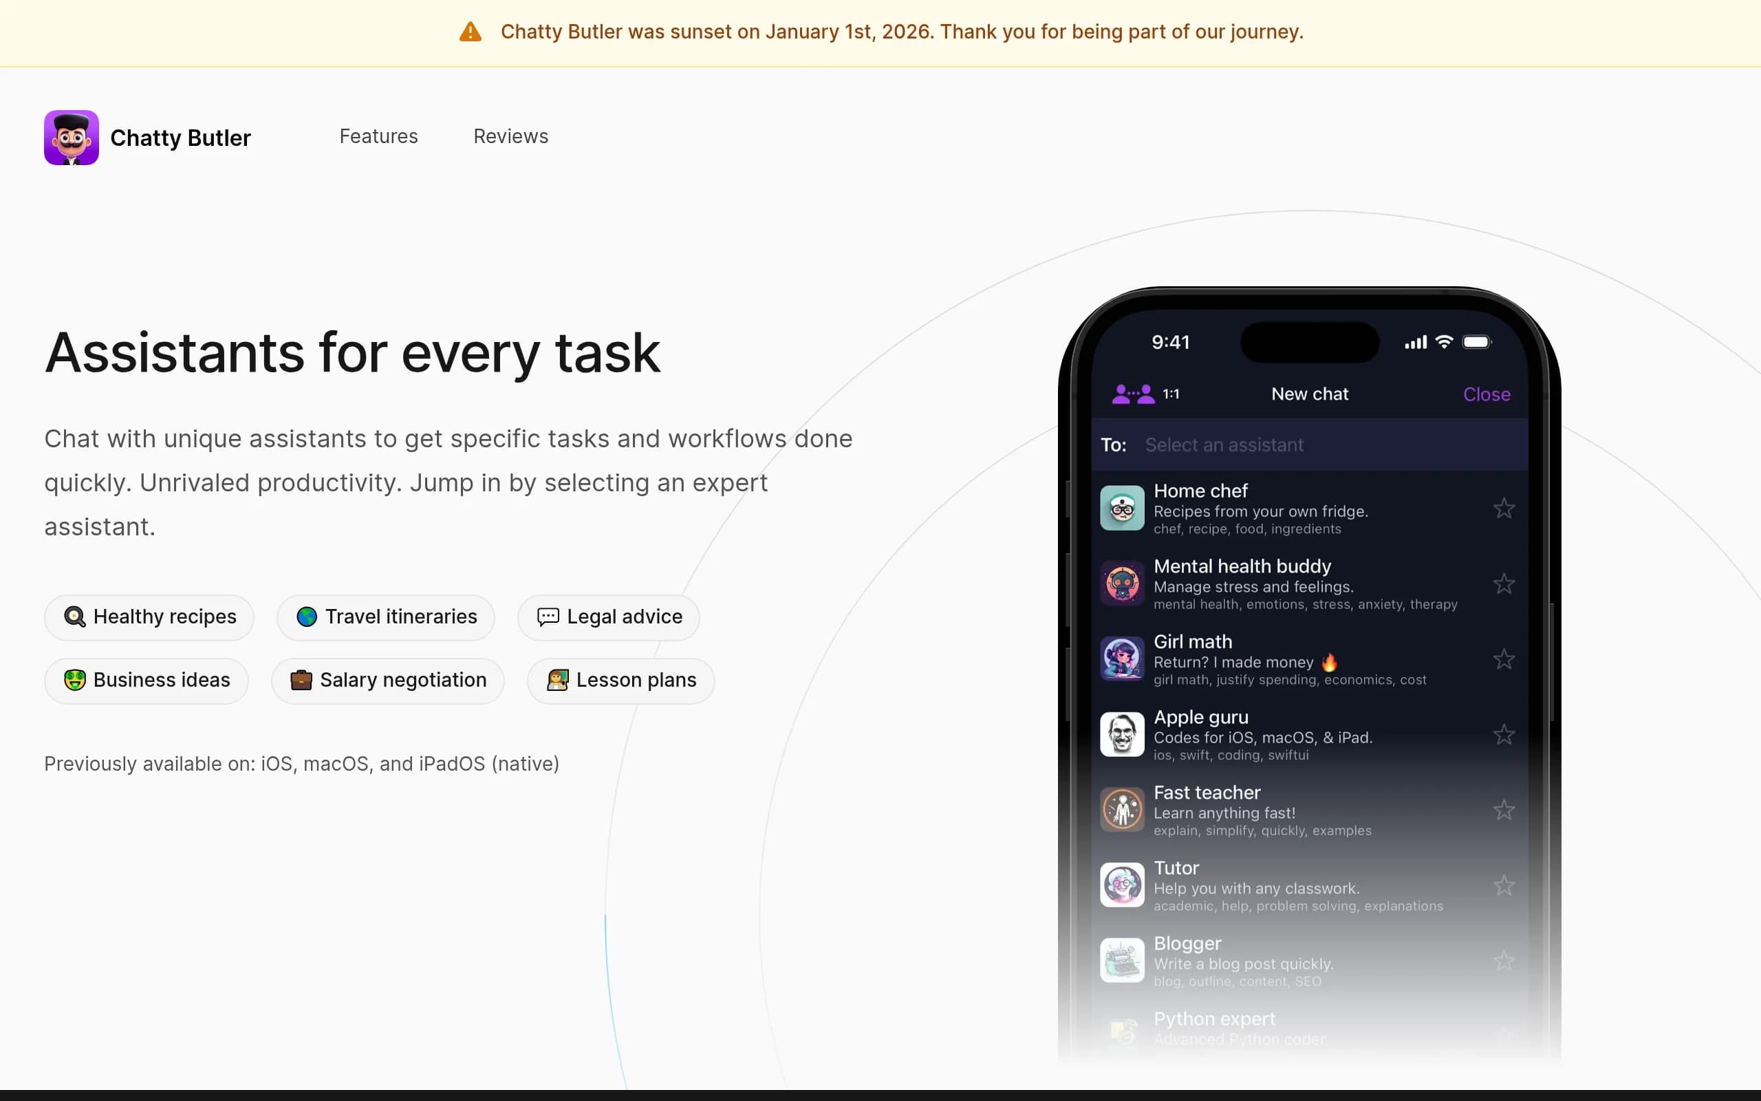The width and height of the screenshot is (1761, 1101).
Task: Select the Legal advice chip
Action: tap(609, 617)
